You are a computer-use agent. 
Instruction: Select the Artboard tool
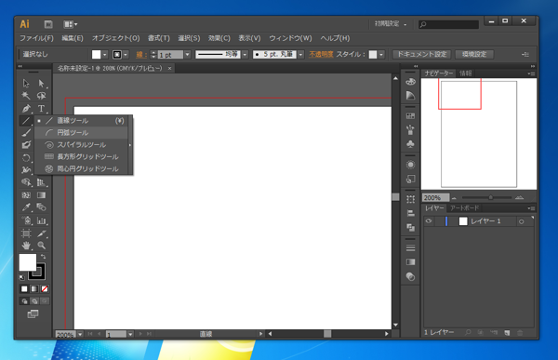[x=26, y=233]
